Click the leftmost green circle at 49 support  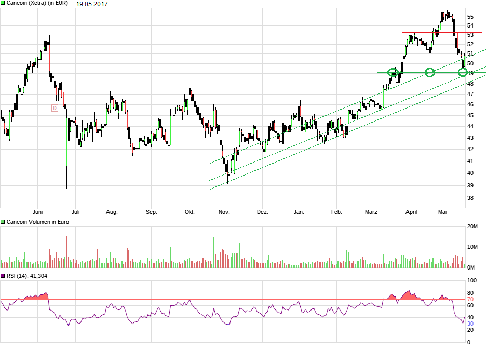point(393,73)
